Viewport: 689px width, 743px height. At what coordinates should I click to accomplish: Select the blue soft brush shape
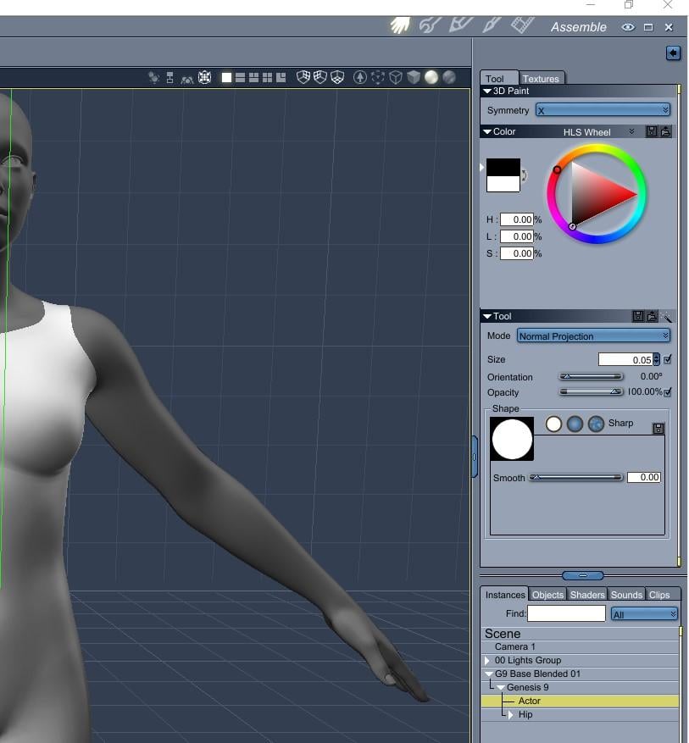click(x=575, y=424)
